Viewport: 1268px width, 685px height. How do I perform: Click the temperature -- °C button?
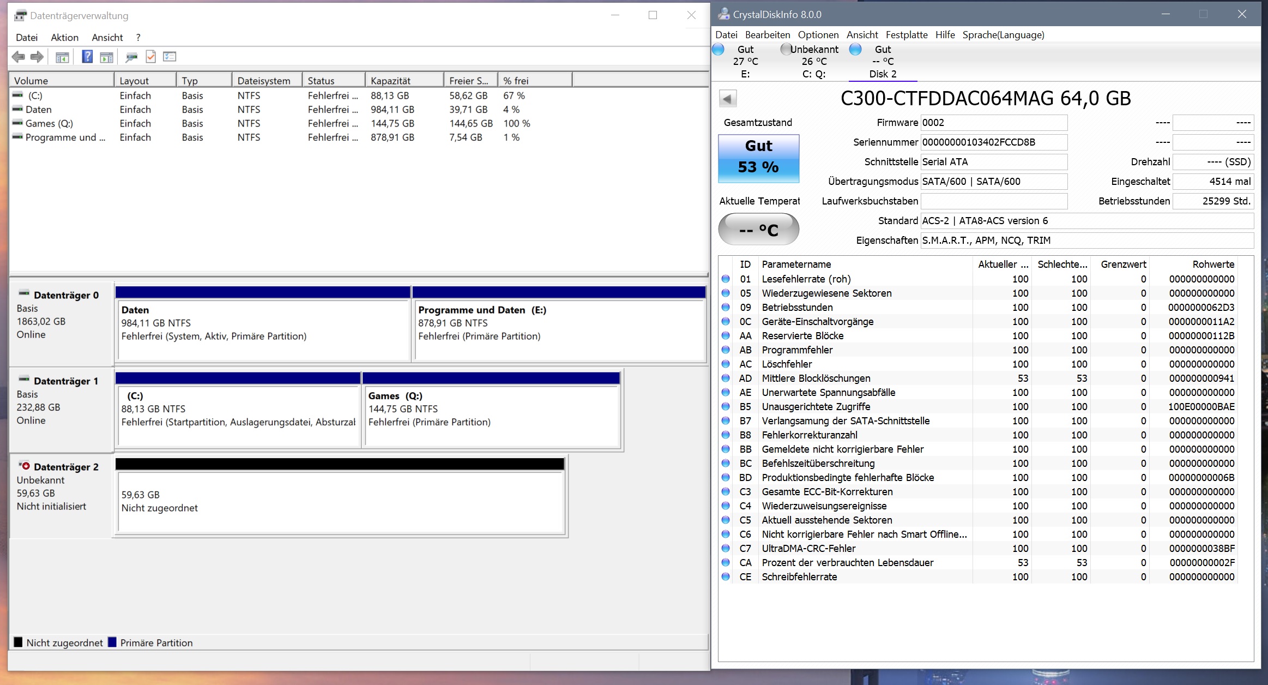click(758, 230)
